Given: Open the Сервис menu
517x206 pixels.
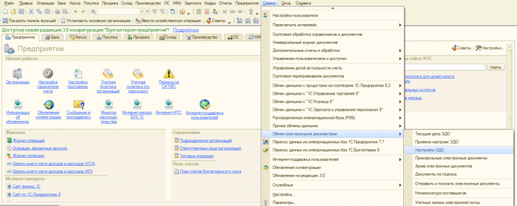Looking at the screenshot, I should pos(271,3).
